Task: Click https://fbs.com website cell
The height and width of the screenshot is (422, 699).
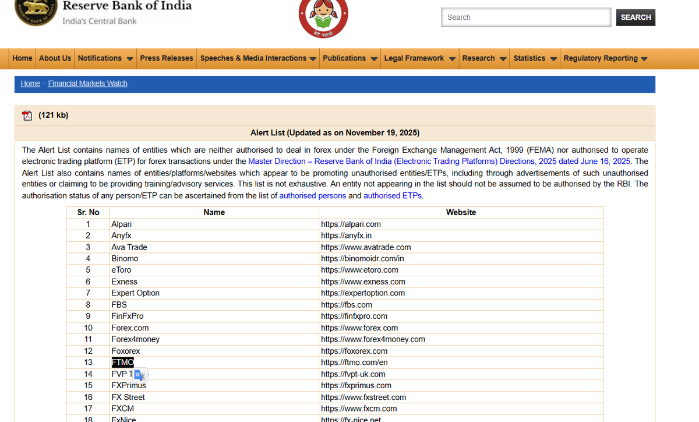Action: tap(461, 305)
